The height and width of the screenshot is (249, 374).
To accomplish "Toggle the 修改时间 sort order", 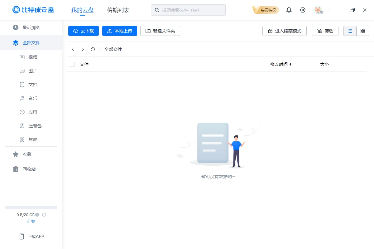I will 280,64.
